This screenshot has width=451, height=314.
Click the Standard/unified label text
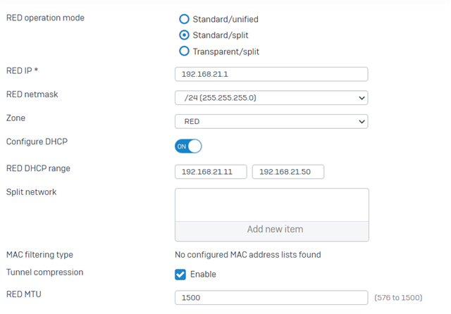[x=225, y=19]
